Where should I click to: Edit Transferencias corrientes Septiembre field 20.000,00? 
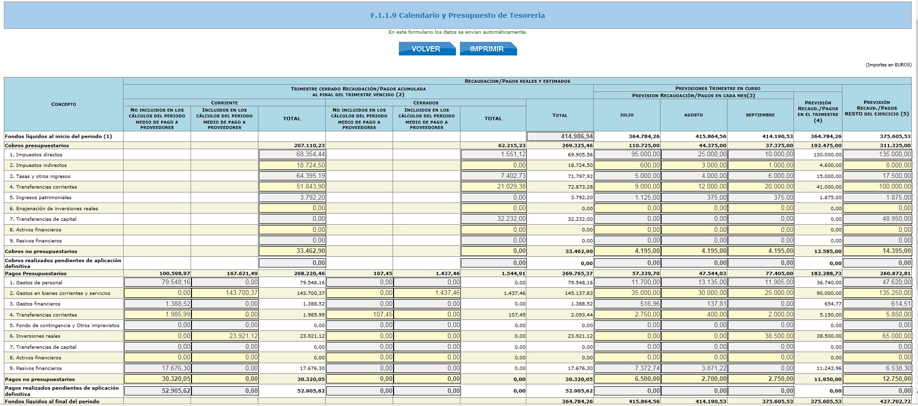(761, 187)
